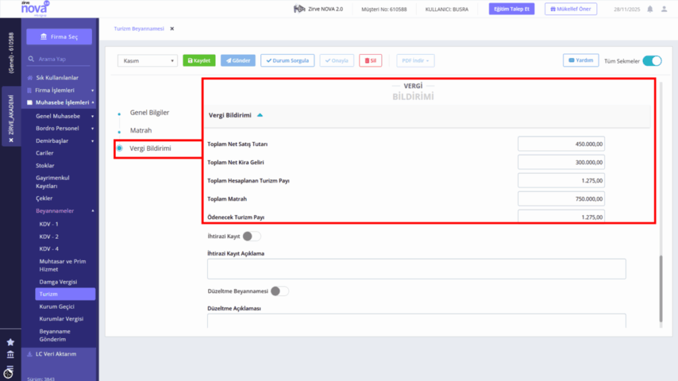Collapse Muhasebe İşlemleri menu
This screenshot has width=678, height=381.
coord(93,103)
